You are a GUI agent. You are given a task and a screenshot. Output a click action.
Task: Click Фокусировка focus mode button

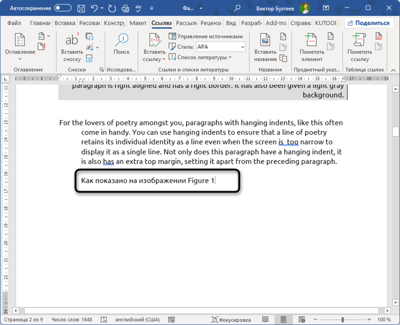[231, 319]
